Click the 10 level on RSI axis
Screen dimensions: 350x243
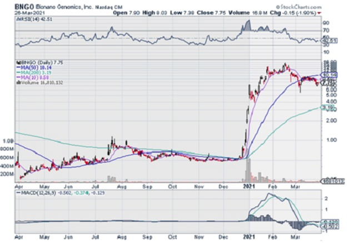tap(326, 52)
